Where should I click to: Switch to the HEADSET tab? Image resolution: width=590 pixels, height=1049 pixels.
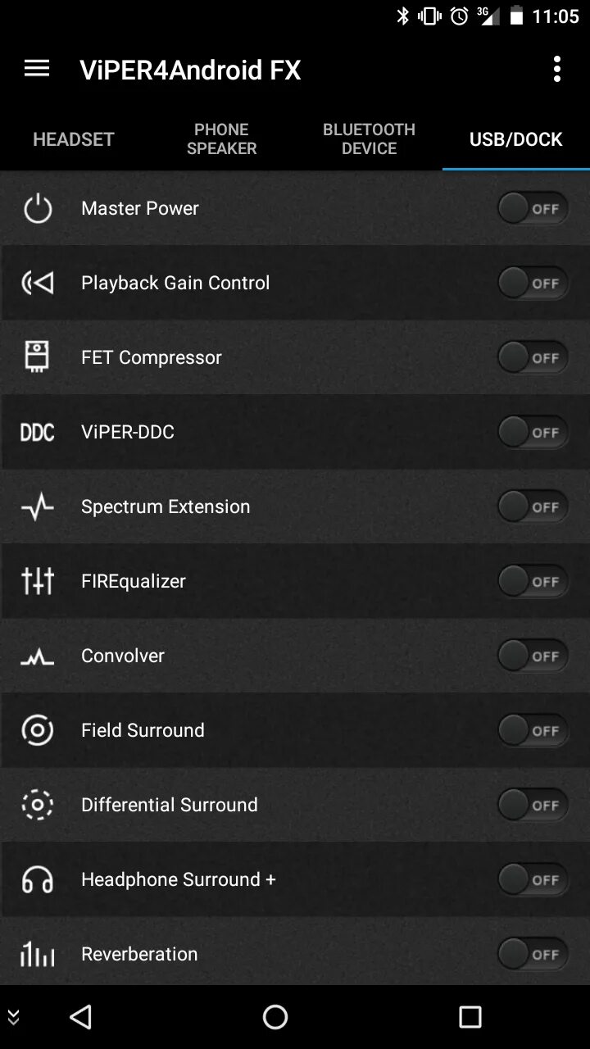[74, 139]
